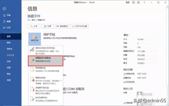169x106 pixels.
Task: Expand the 属性 (Properties) dropdown
Action: point(126,35)
